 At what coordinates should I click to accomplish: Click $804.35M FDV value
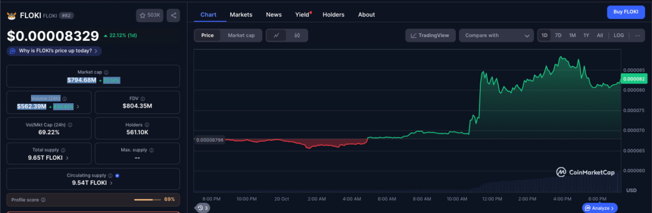137,106
